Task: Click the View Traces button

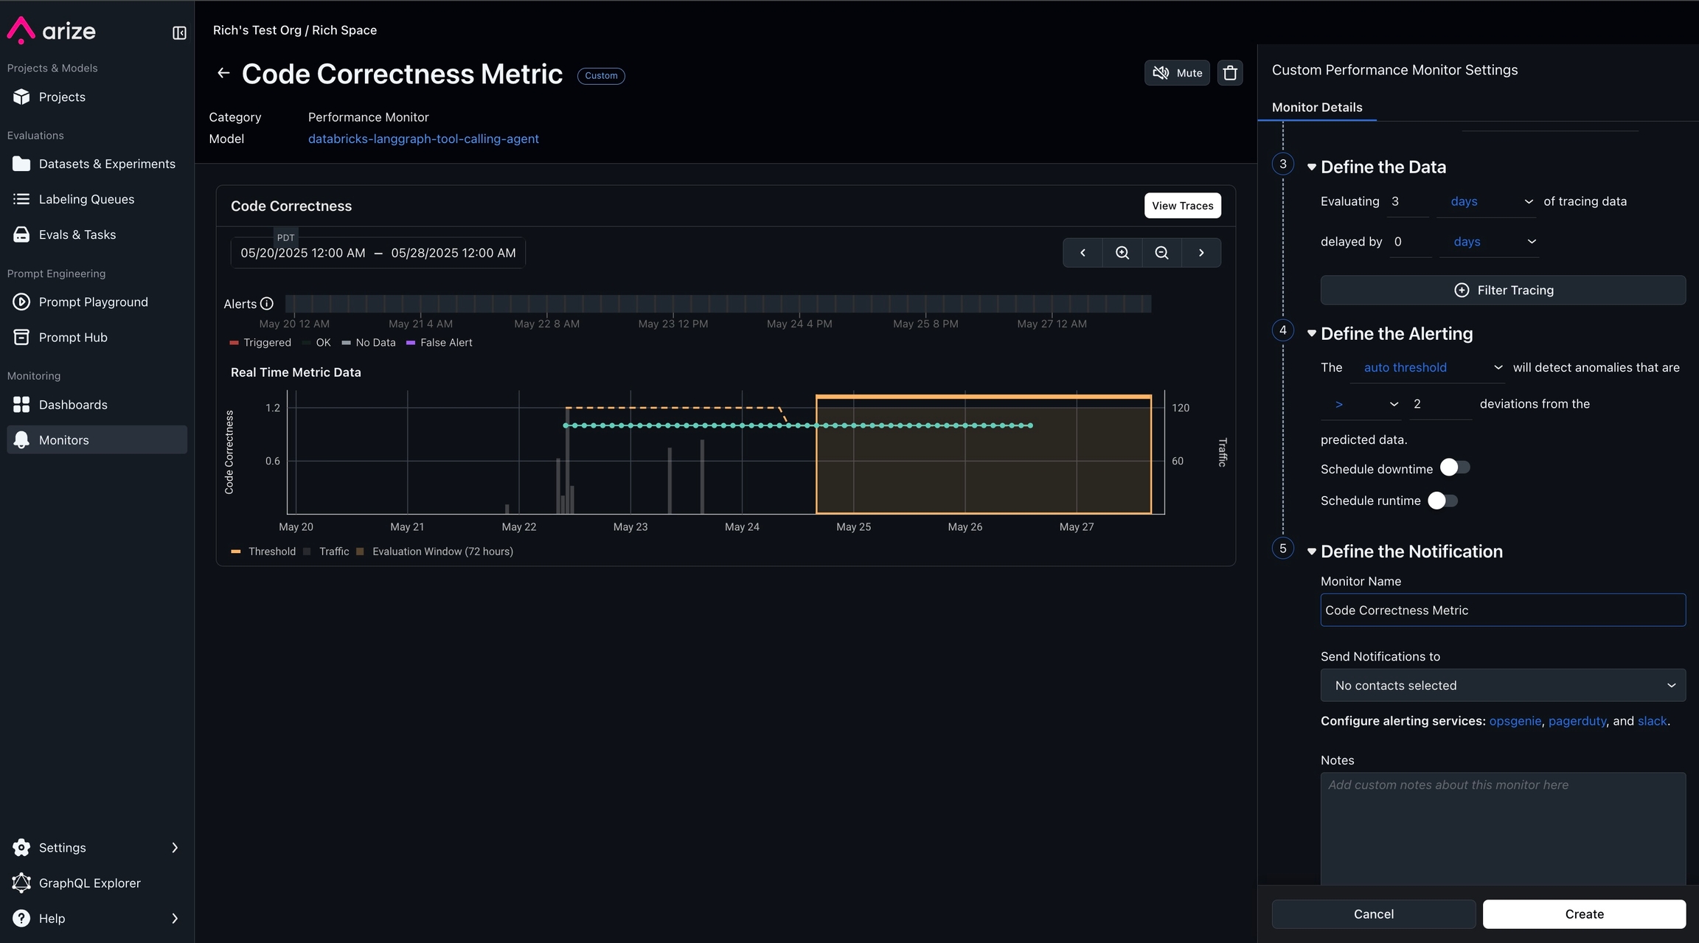Action: pos(1182,206)
